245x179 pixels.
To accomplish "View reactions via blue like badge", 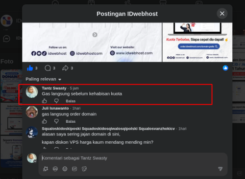I will point(225,68).
